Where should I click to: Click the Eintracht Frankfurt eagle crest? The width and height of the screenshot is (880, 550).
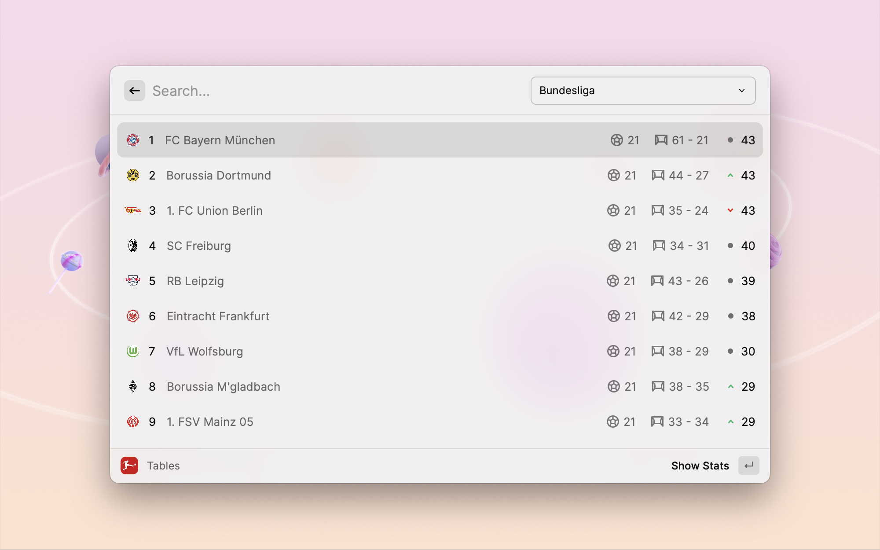point(133,316)
